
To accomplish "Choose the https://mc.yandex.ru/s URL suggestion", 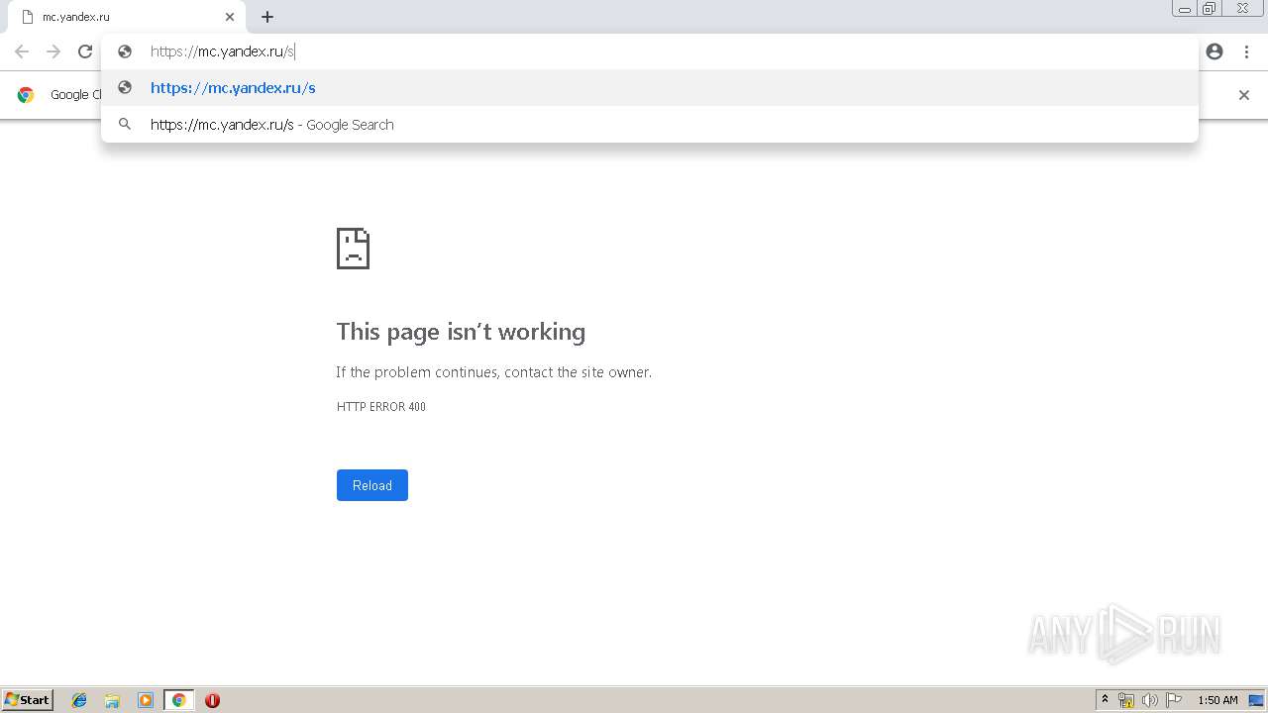I will click(649, 88).
